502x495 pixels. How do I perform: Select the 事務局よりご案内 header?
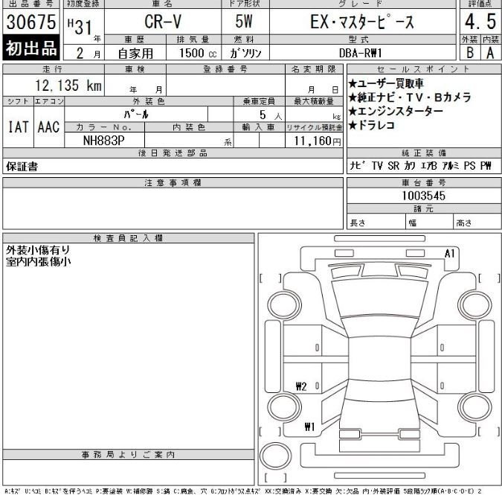(x=128, y=454)
